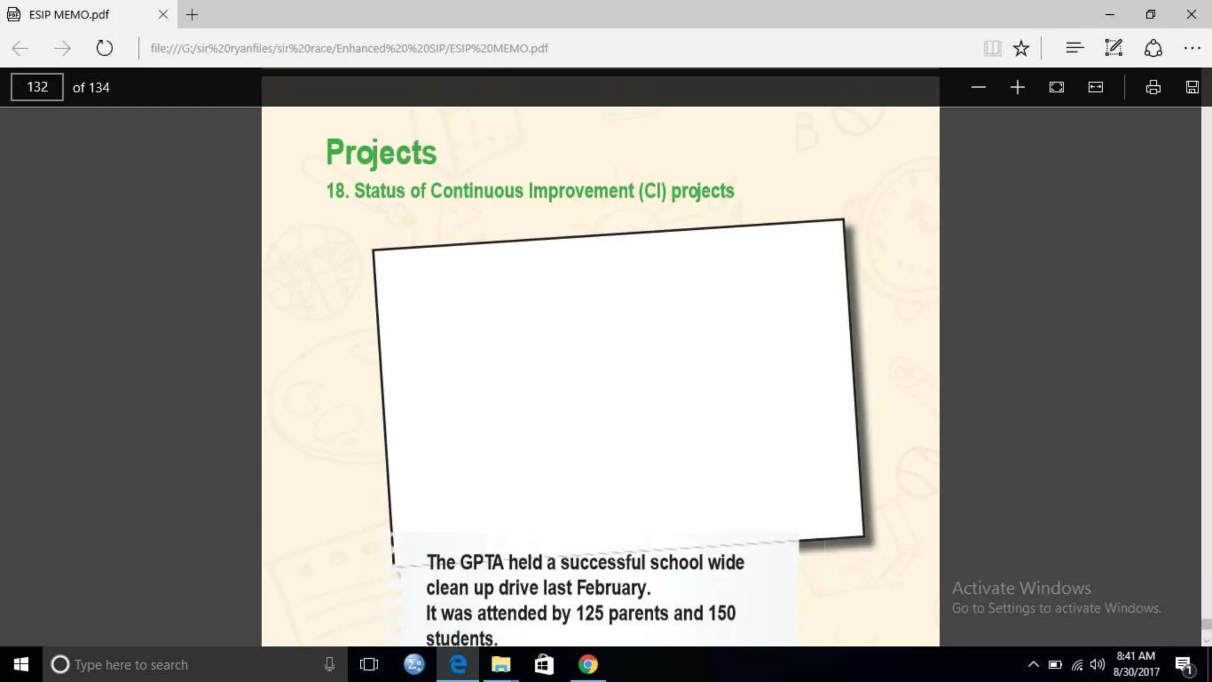Print the PDF document

click(x=1153, y=88)
